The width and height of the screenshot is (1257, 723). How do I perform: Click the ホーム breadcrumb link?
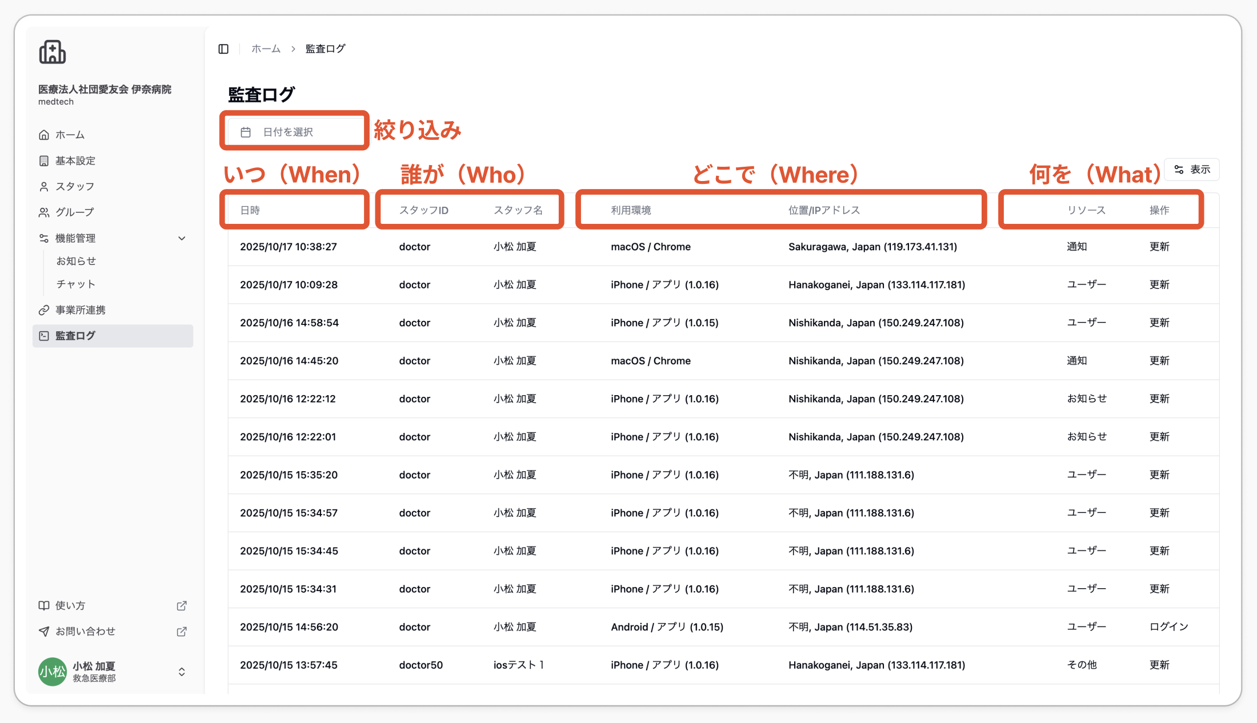266,49
